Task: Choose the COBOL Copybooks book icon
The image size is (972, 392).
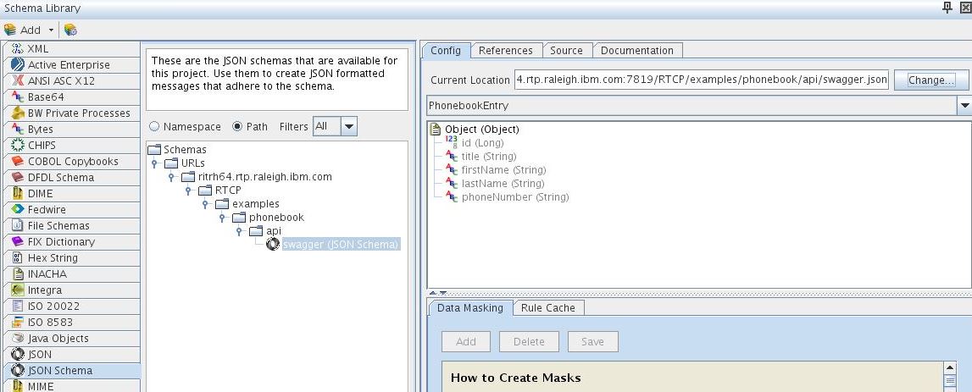Action: click(x=17, y=161)
